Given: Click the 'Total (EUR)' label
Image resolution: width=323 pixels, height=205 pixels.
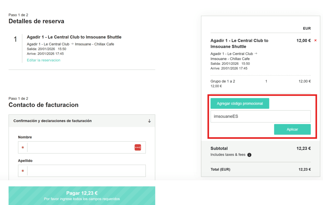Looking at the screenshot, I should 220,169.
